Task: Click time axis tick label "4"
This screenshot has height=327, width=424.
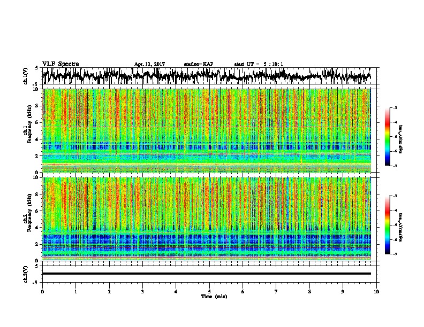Action: pyautogui.click(x=176, y=292)
